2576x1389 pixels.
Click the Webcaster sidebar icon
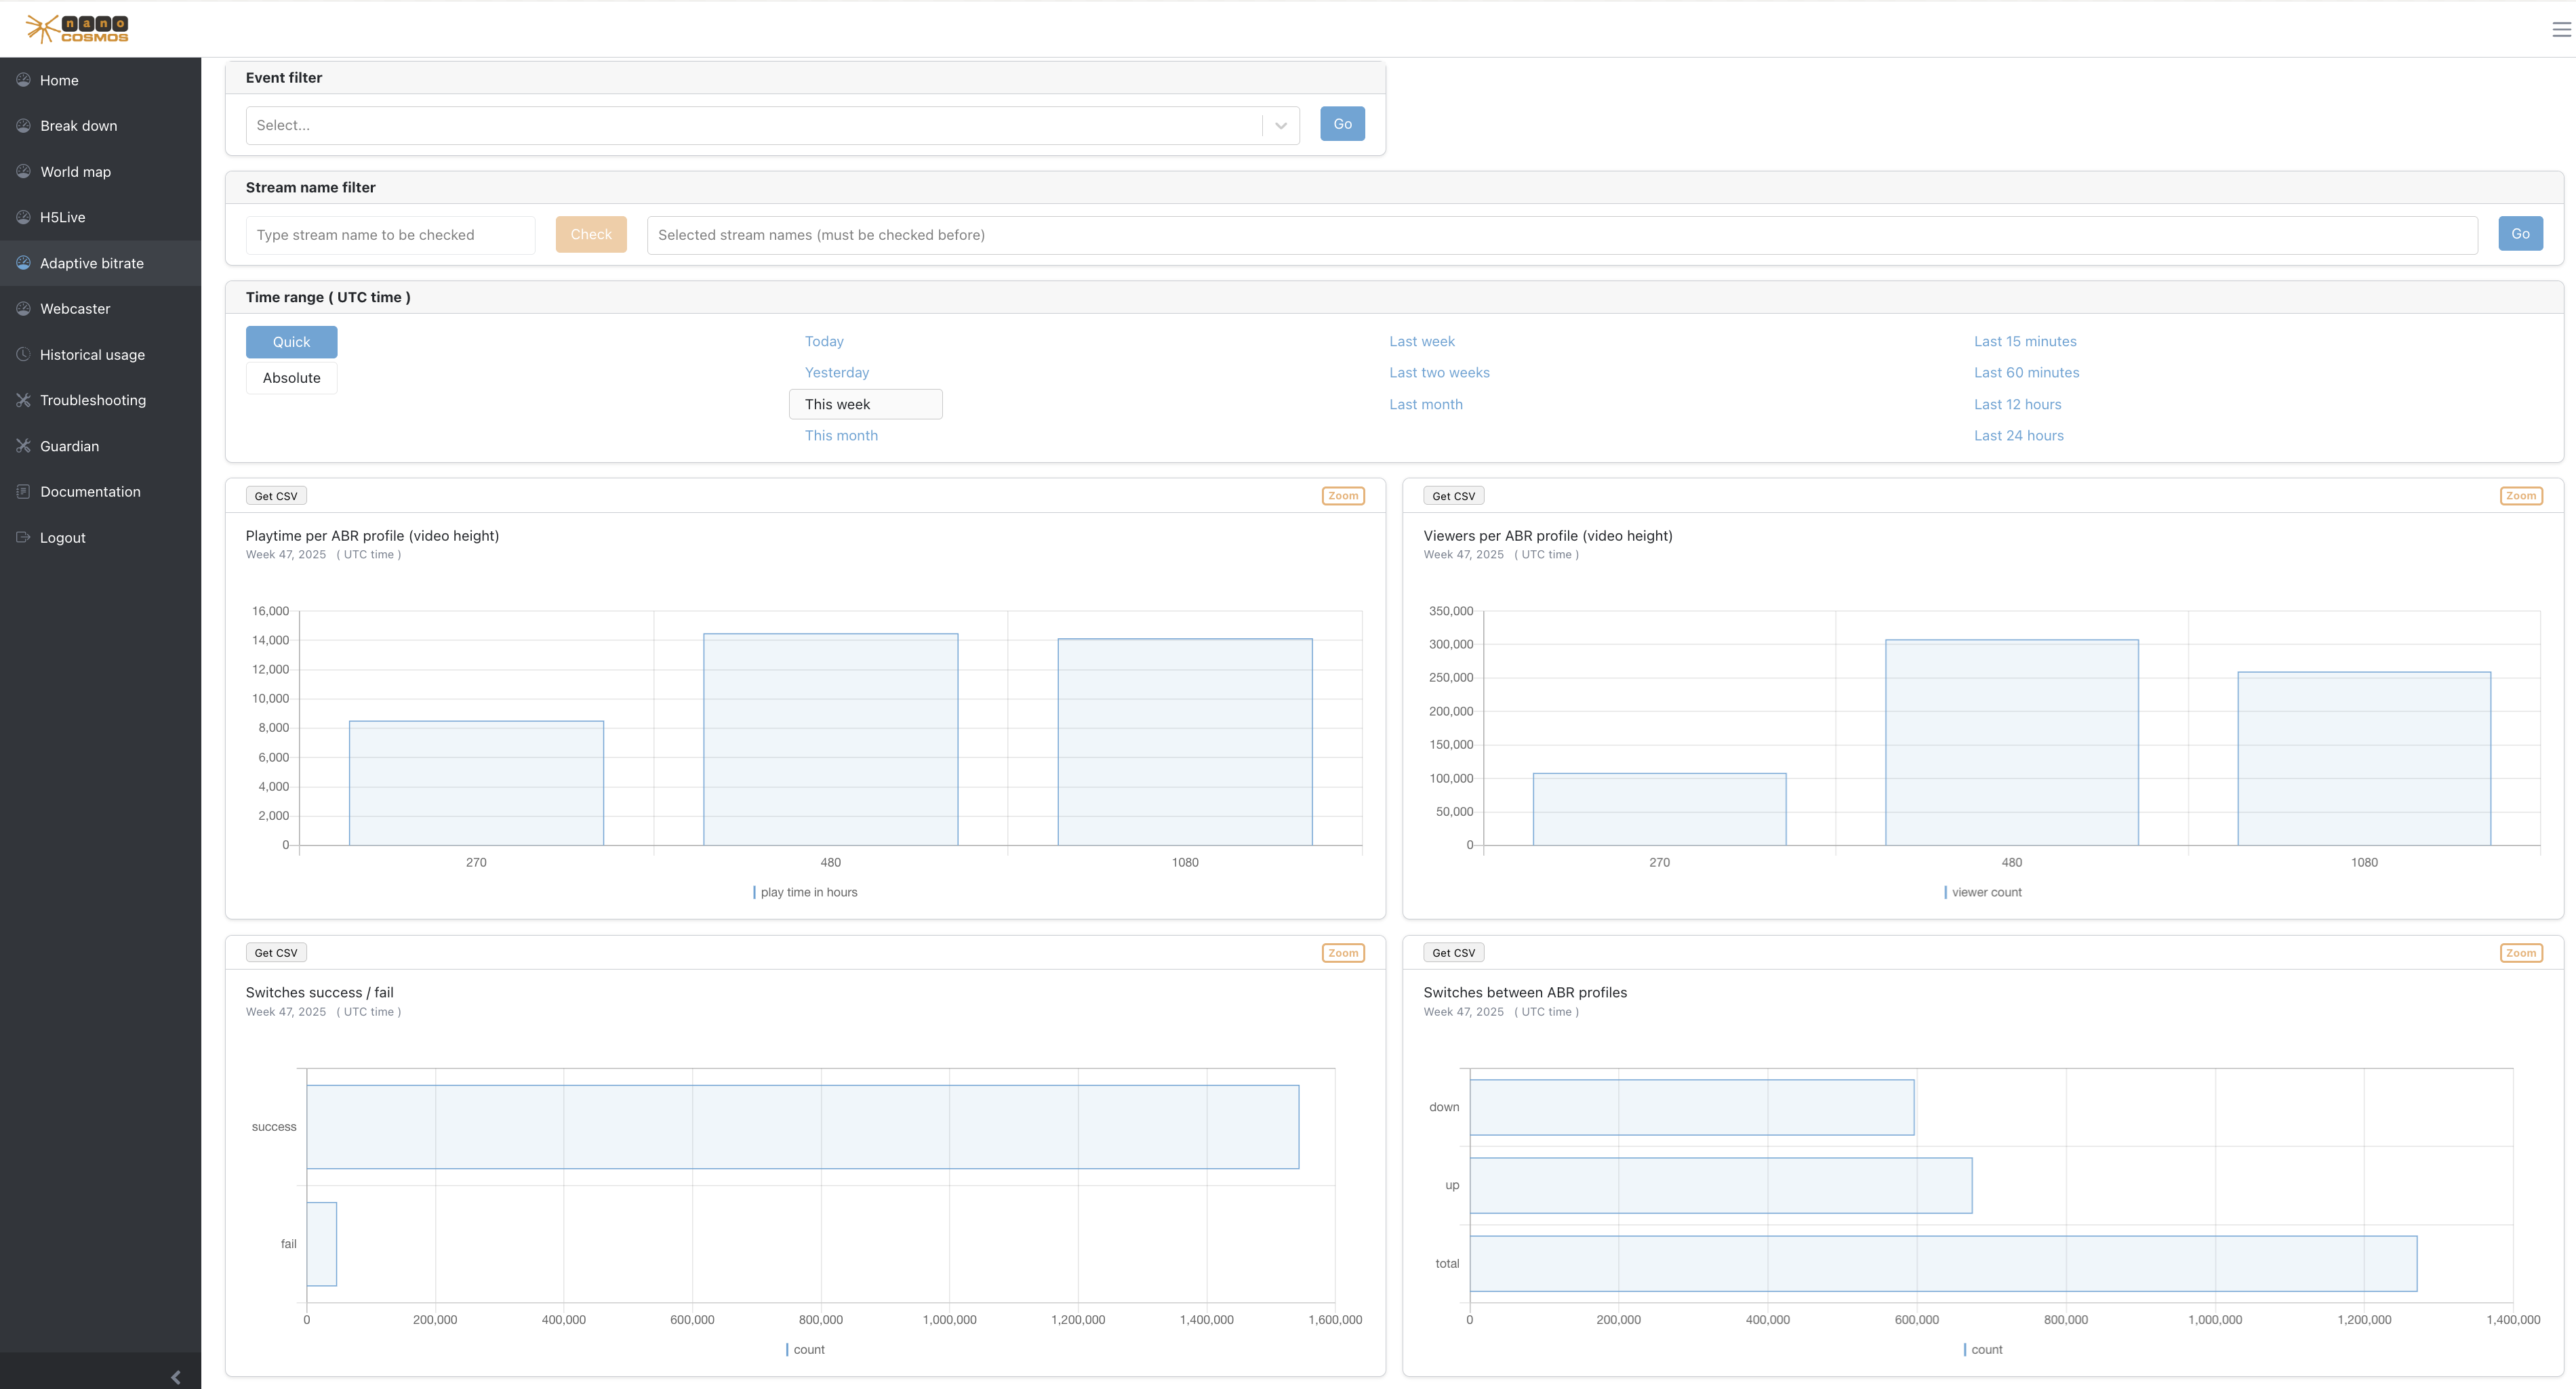[23, 308]
